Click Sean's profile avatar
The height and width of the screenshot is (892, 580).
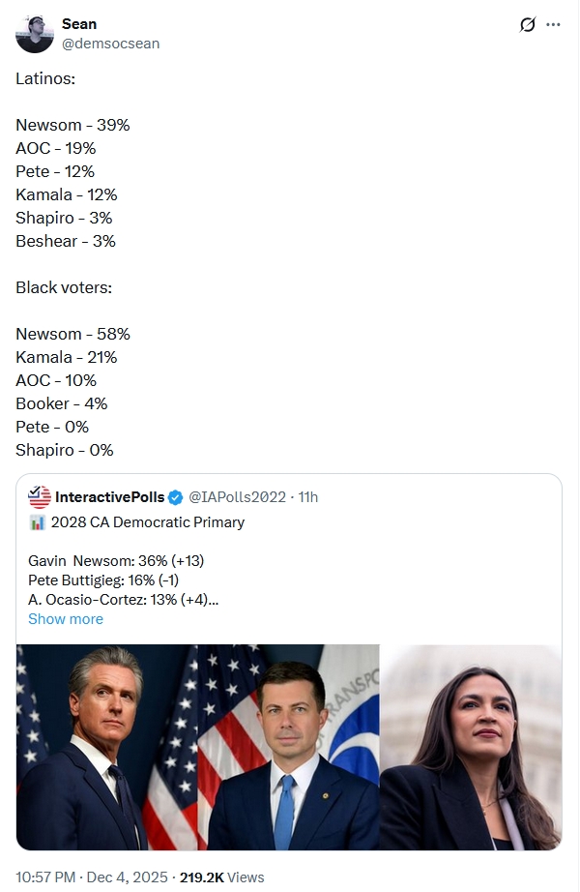click(35, 34)
